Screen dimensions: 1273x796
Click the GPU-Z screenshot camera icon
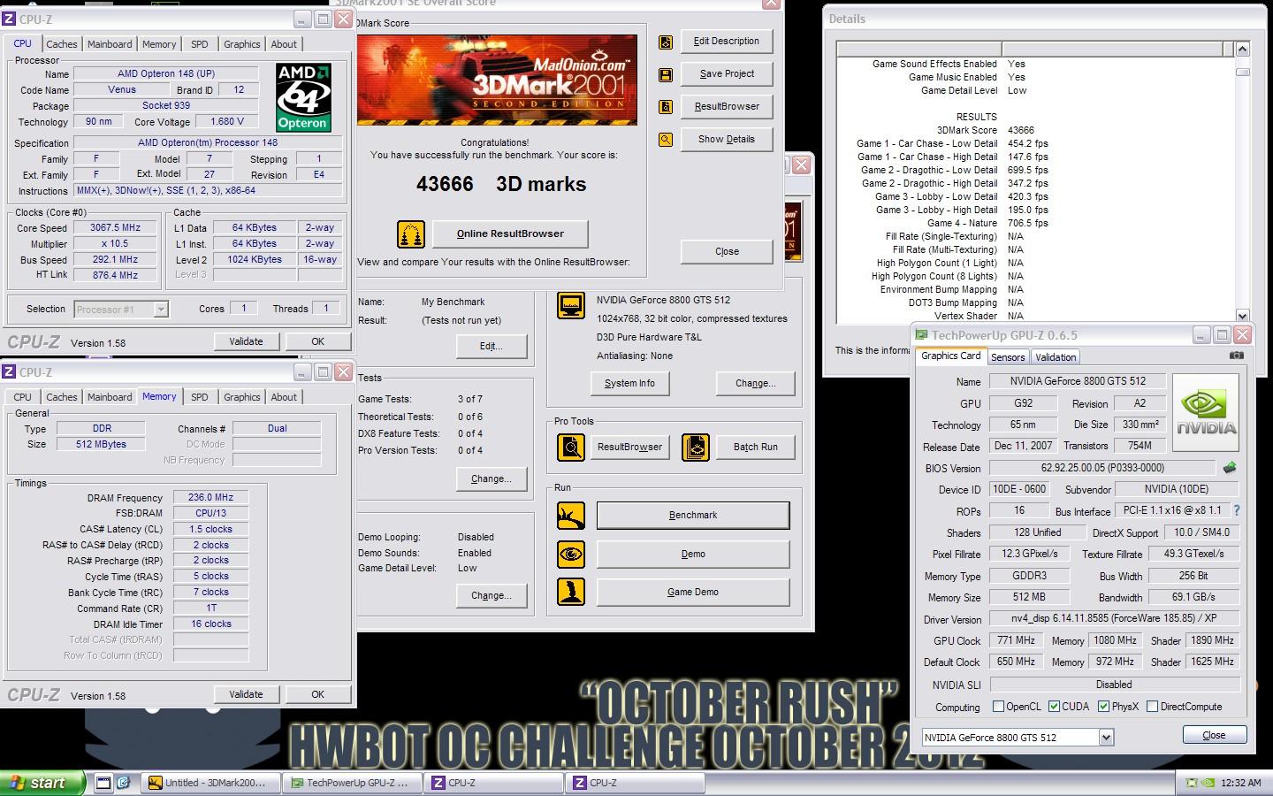tap(1237, 356)
